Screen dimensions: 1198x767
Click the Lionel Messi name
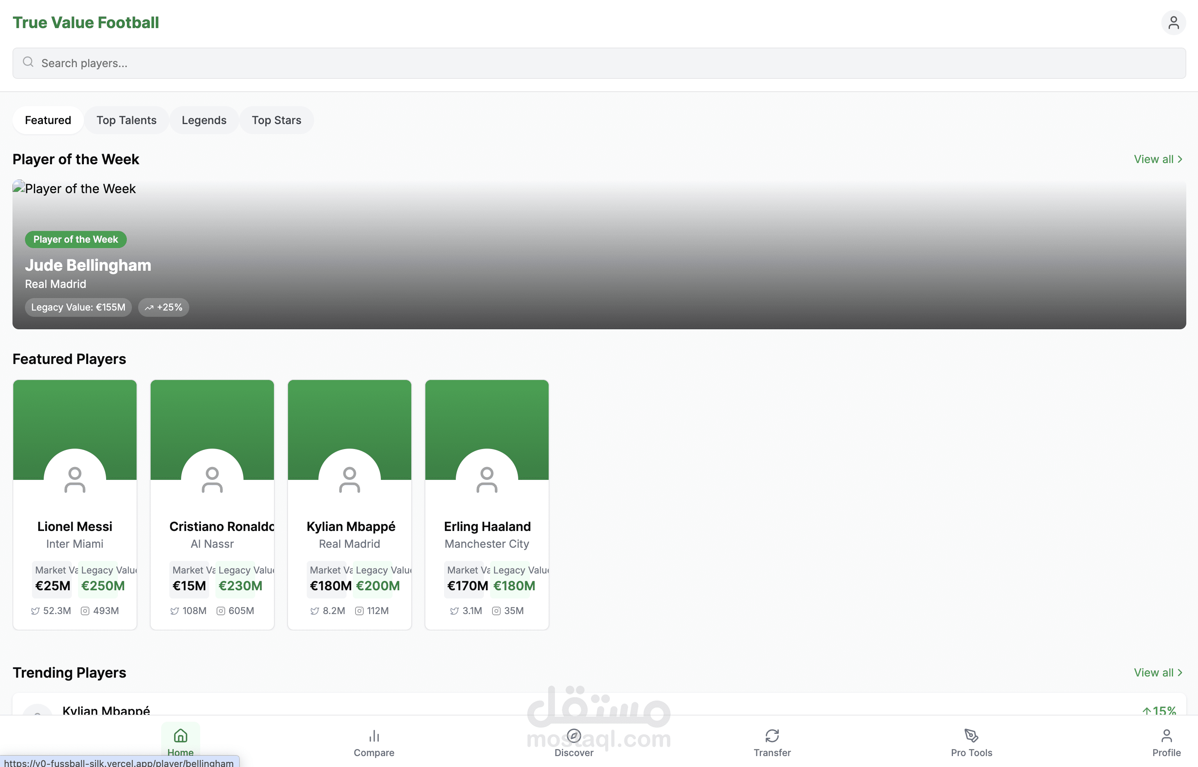pos(75,526)
